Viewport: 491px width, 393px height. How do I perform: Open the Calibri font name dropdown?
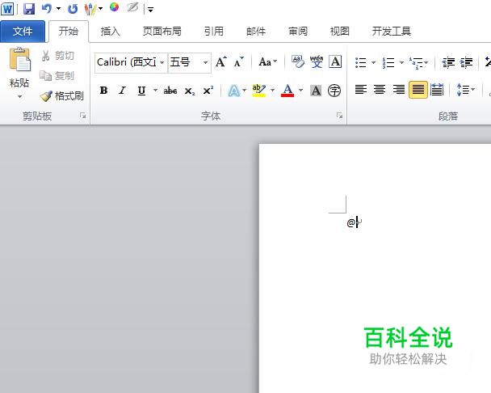pos(162,62)
